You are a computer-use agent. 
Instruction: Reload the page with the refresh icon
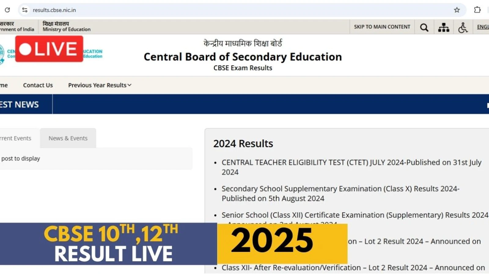click(x=8, y=10)
